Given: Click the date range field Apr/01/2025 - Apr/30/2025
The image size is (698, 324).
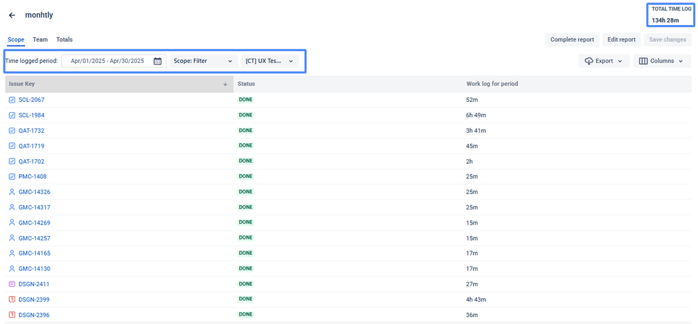Looking at the screenshot, I should [113, 61].
